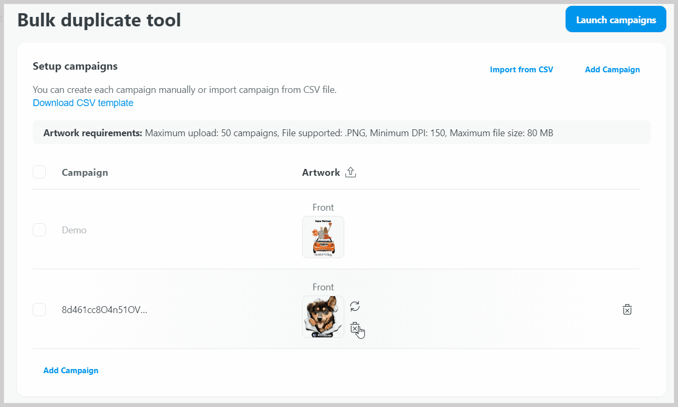This screenshot has width=678, height=407.
Task: Tick the select-all checkbox in the table header
Action: pos(39,172)
